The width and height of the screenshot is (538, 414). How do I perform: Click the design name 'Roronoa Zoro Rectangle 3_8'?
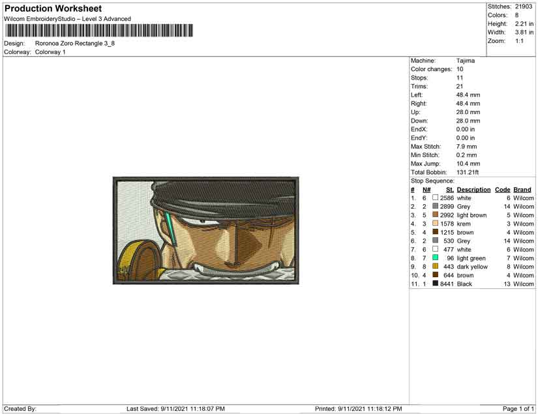[x=75, y=44]
